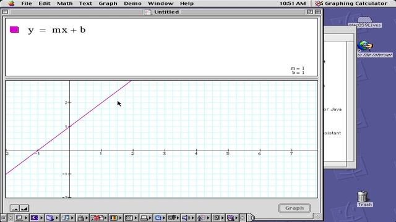Open the printer selector Control Strip module
This screenshot has width=396, height=222.
(x=146, y=218)
